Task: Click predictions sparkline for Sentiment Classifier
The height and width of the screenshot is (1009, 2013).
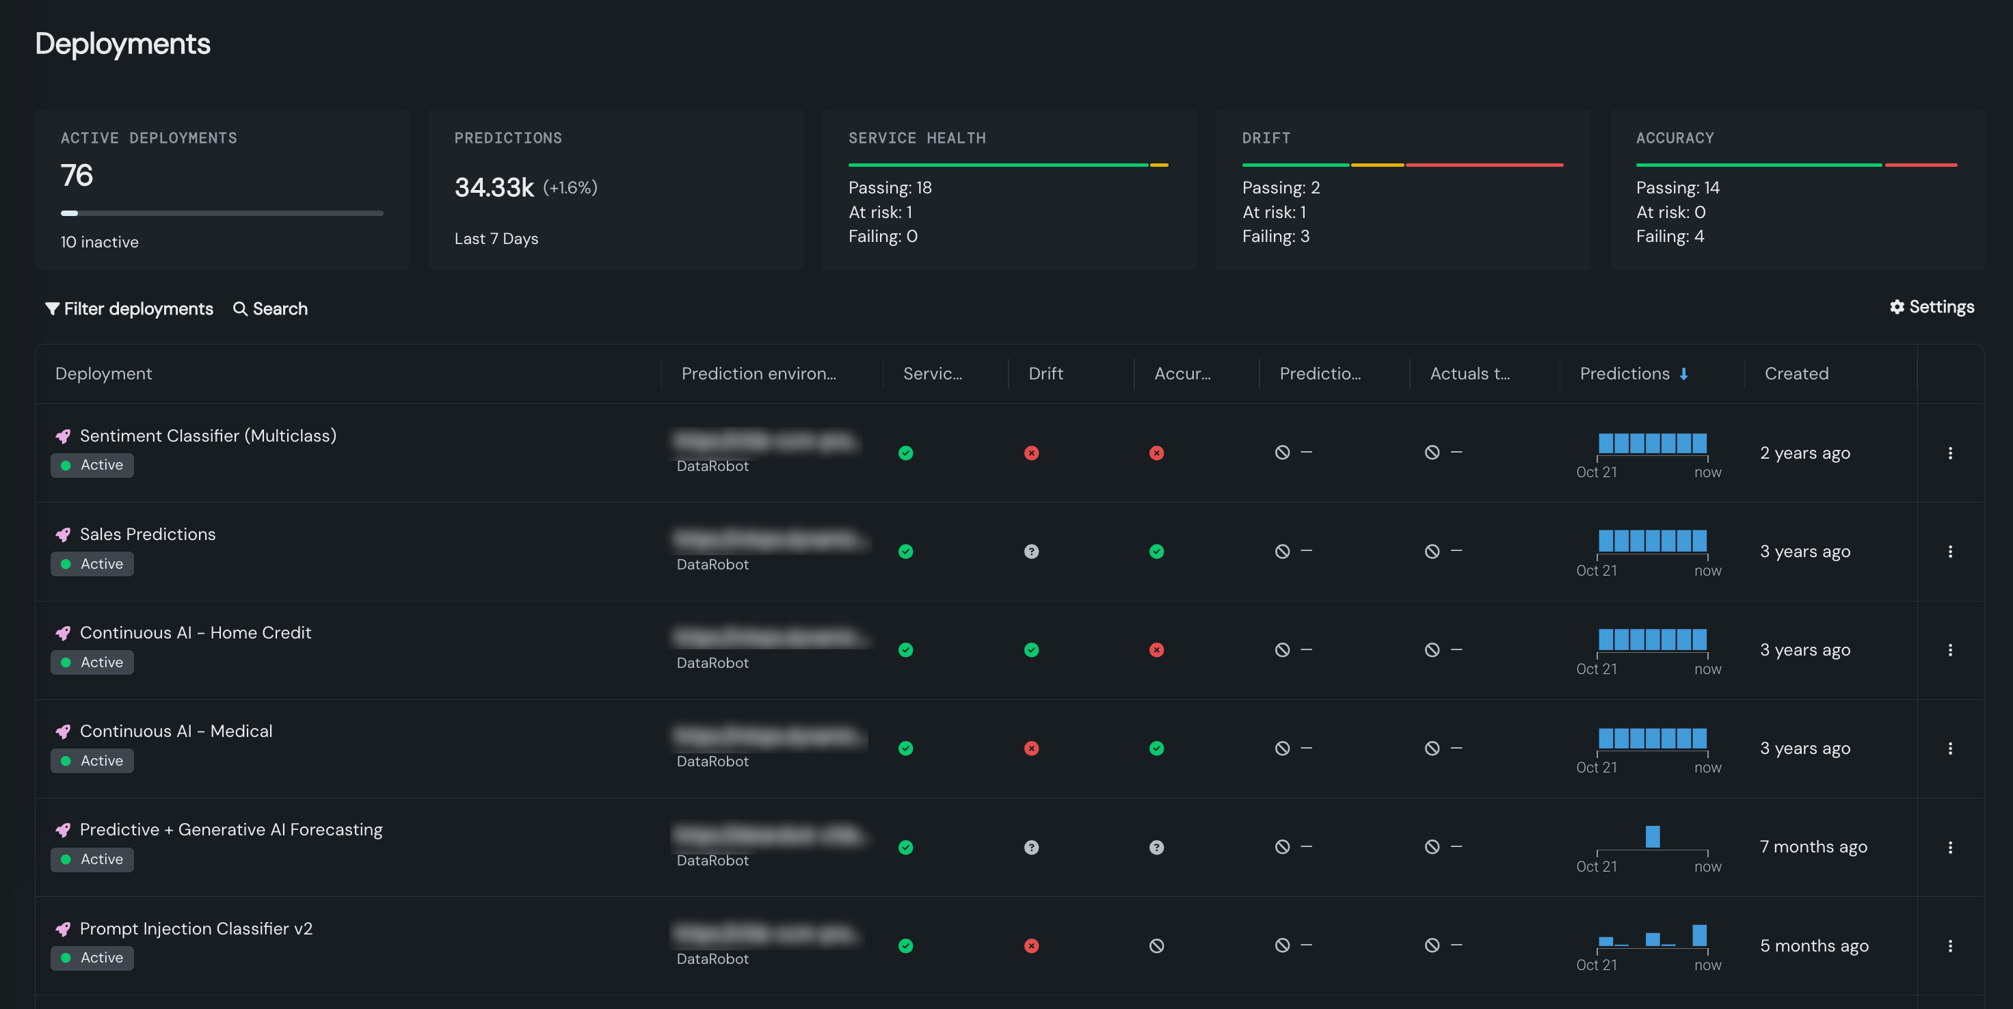Action: tap(1652, 444)
